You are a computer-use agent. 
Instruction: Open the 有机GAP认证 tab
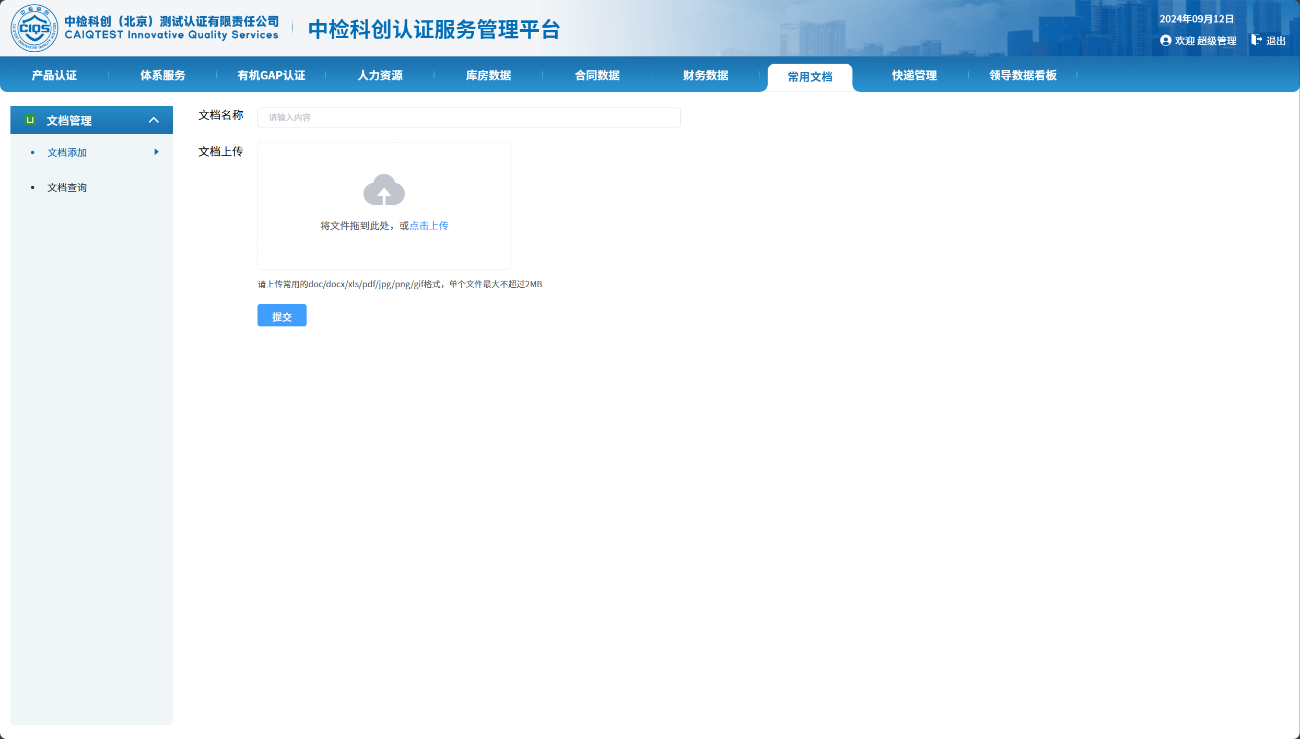272,75
